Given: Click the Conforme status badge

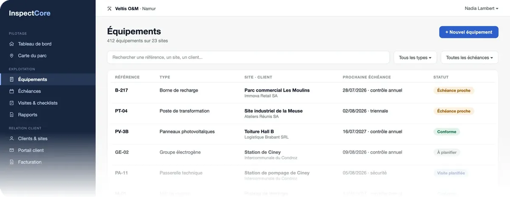Looking at the screenshot, I should (x=446, y=132).
